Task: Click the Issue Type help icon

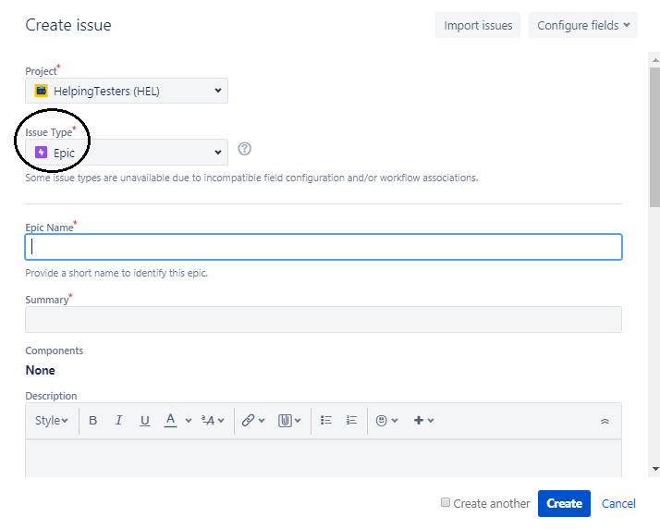Action: 245,149
